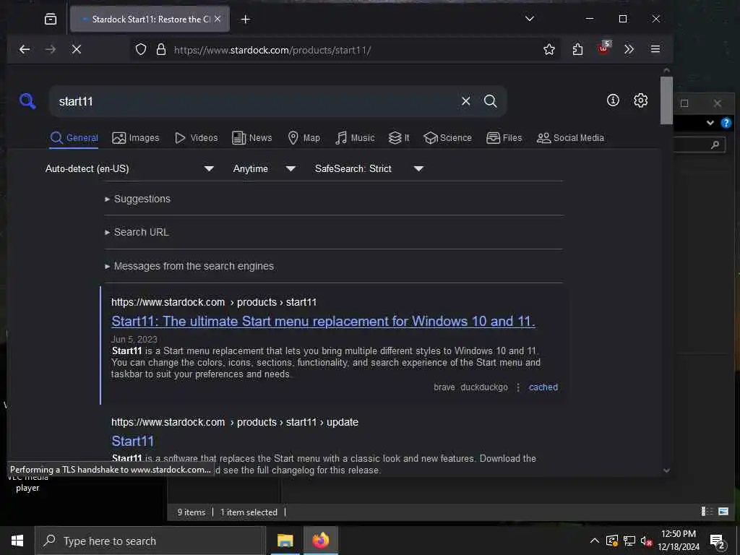The height and width of the screenshot is (555, 740).
Task: Open the second Start11 update result link
Action: tap(133, 442)
